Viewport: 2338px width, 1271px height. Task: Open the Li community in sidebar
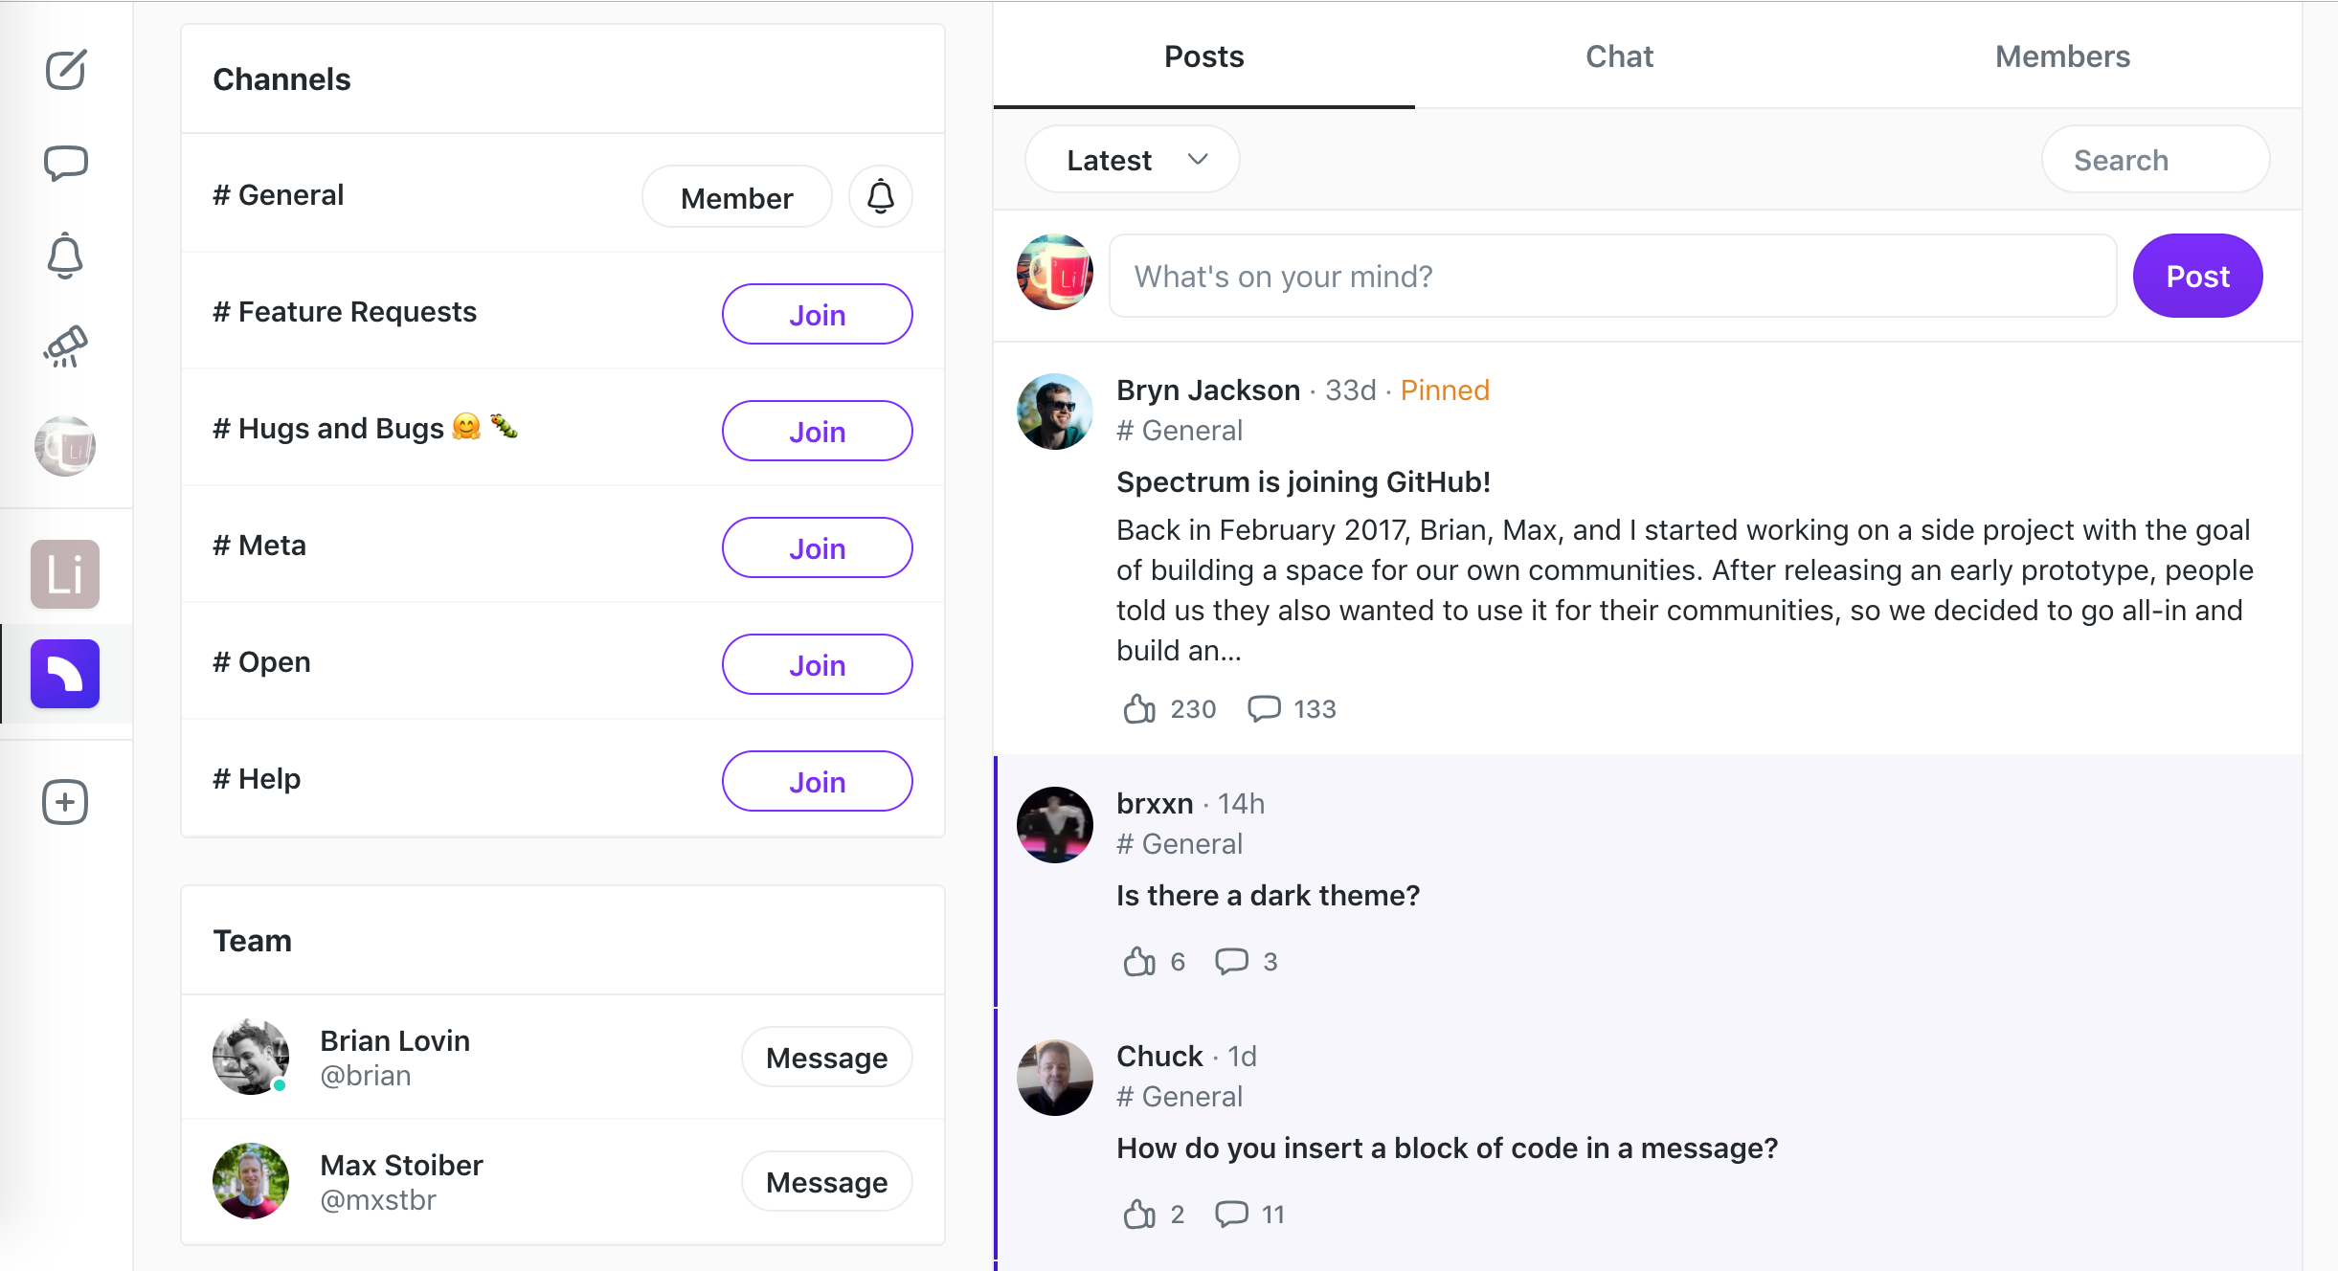coord(65,574)
